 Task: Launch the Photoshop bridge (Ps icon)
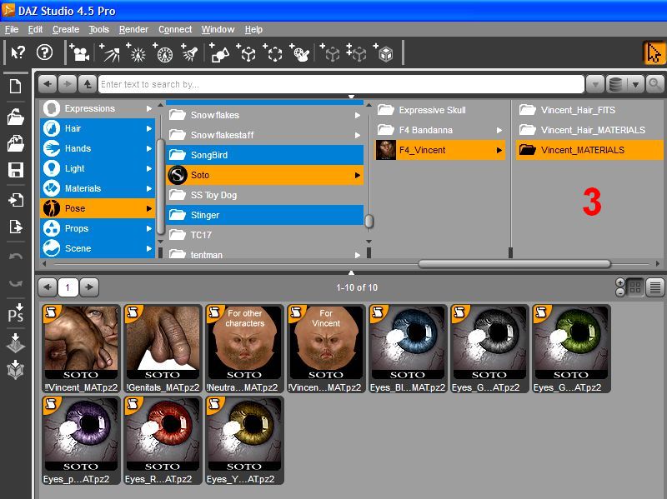16,313
